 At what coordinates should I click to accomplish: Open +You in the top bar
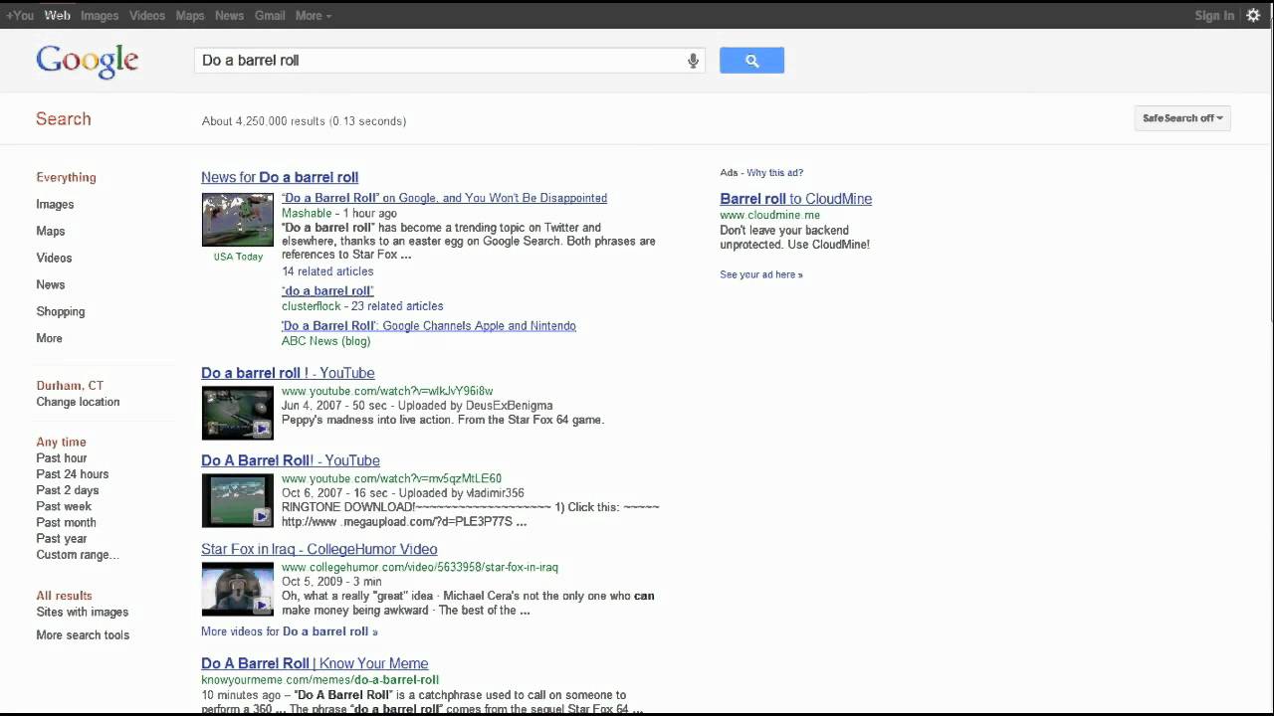click(x=20, y=15)
